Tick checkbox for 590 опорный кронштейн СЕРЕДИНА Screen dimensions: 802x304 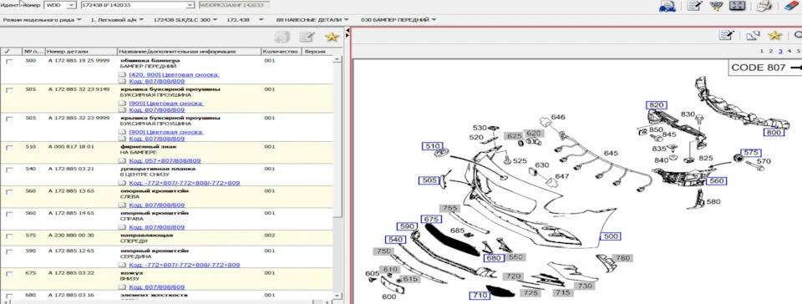pyautogui.click(x=8, y=252)
